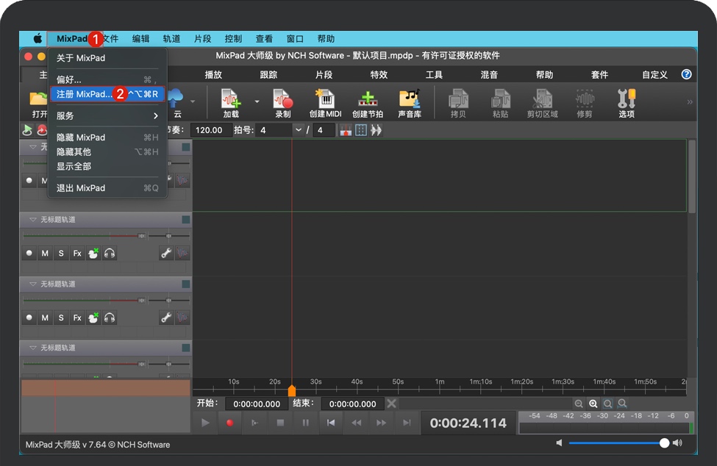
Task: Collapse the first track's disclosure triangle
Action: click(33, 147)
